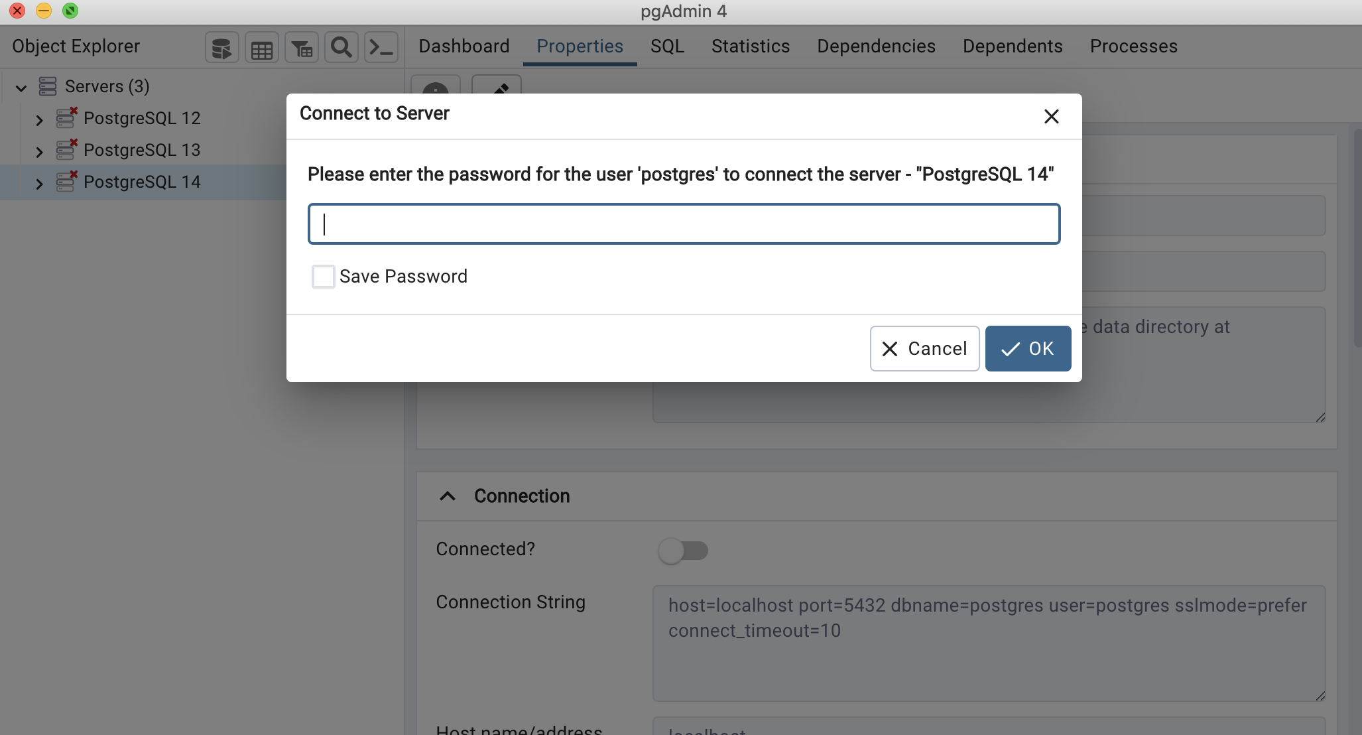Click the edit pencil icon in Properties
The height and width of the screenshot is (735, 1362).
coord(497,85)
